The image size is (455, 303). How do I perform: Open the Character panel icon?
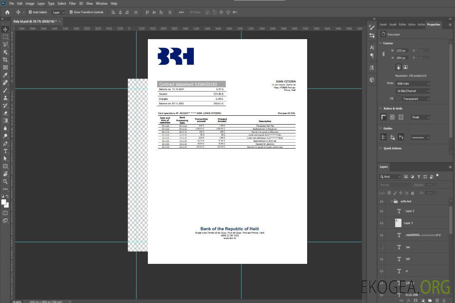[x=372, y=48]
